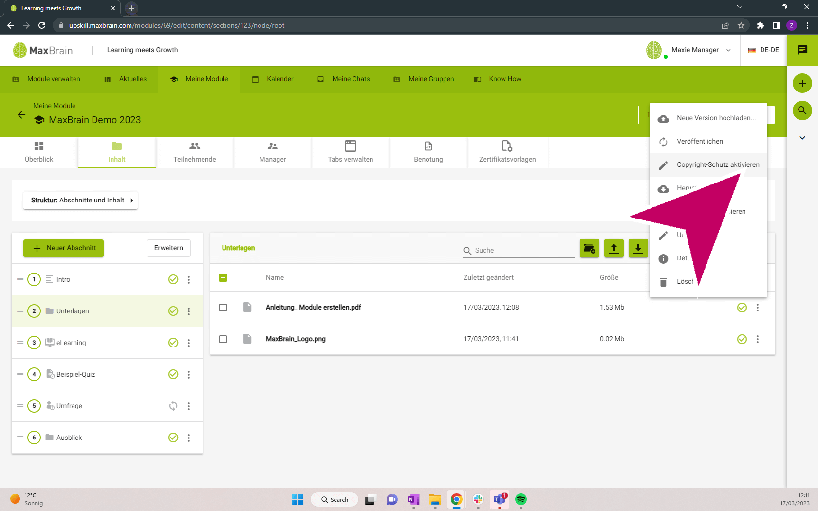818x511 pixels.
Task: Click the published checkmark of Intro section
Action: [173, 279]
